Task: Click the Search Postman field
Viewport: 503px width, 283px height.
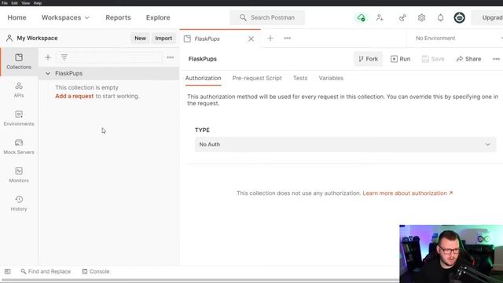Action: click(x=267, y=17)
